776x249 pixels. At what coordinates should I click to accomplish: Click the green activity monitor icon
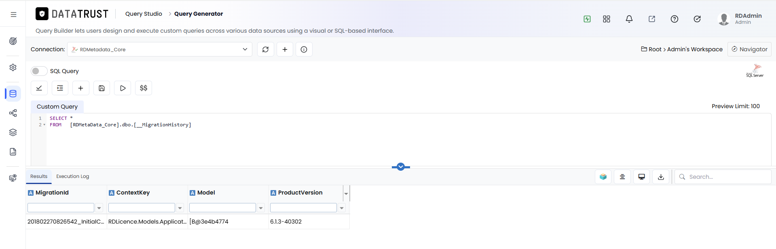point(587,19)
